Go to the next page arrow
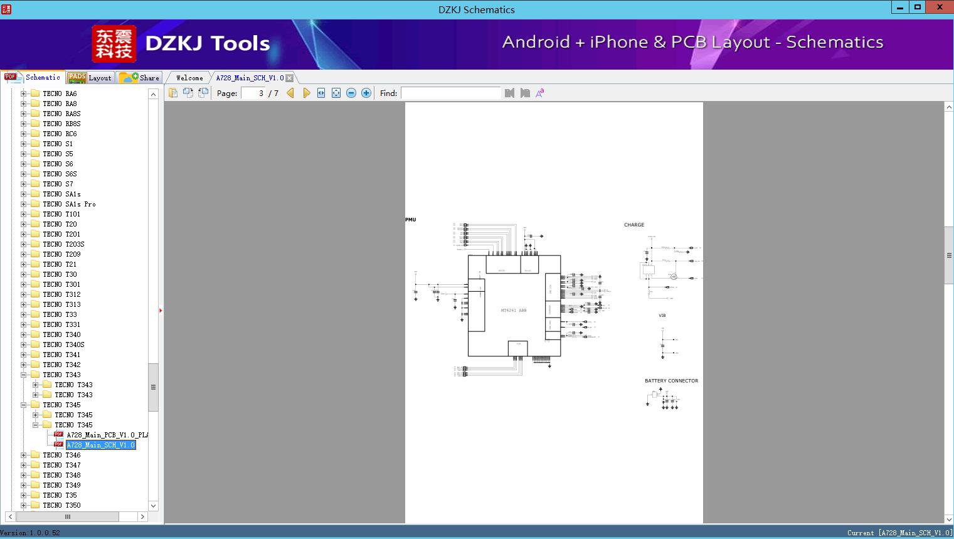This screenshot has height=539, width=954. [x=307, y=93]
